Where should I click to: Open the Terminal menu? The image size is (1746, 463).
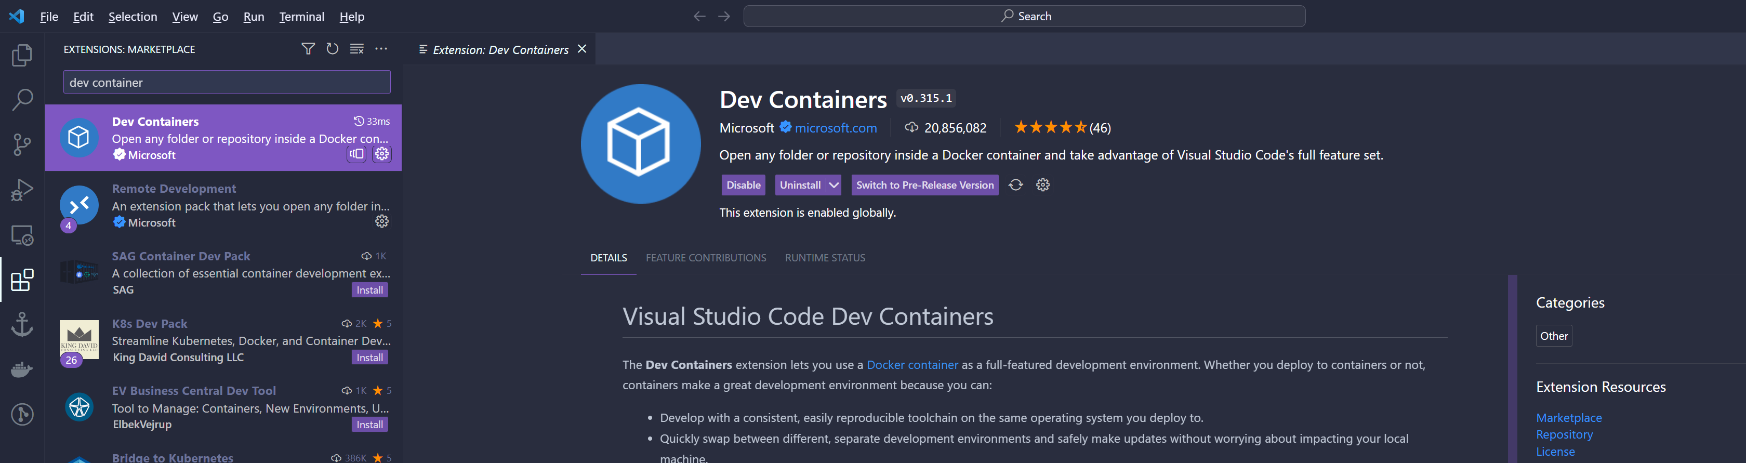click(x=301, y=16)
